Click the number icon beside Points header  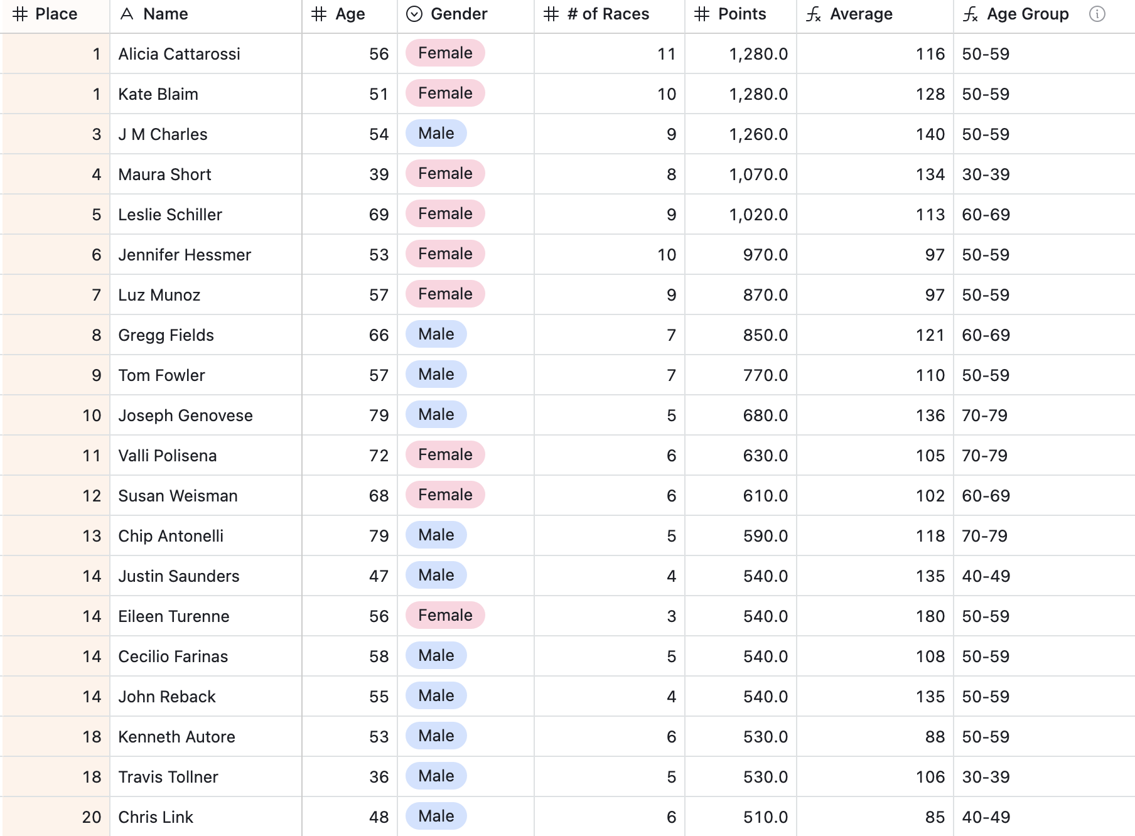coord(702,14)
